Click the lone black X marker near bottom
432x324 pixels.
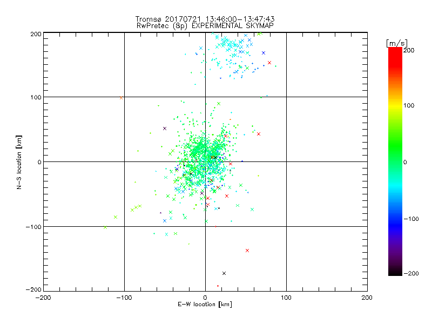click(x=224, y=273)
